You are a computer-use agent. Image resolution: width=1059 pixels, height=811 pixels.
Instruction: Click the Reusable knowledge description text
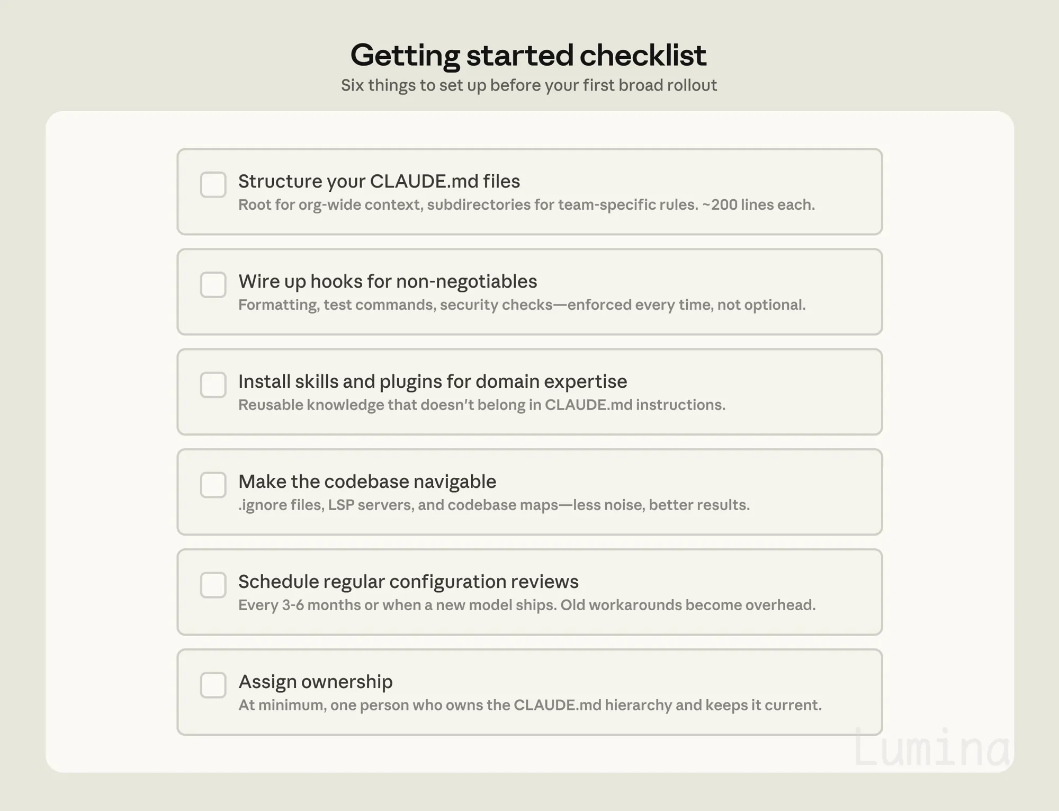coord(482,405)
